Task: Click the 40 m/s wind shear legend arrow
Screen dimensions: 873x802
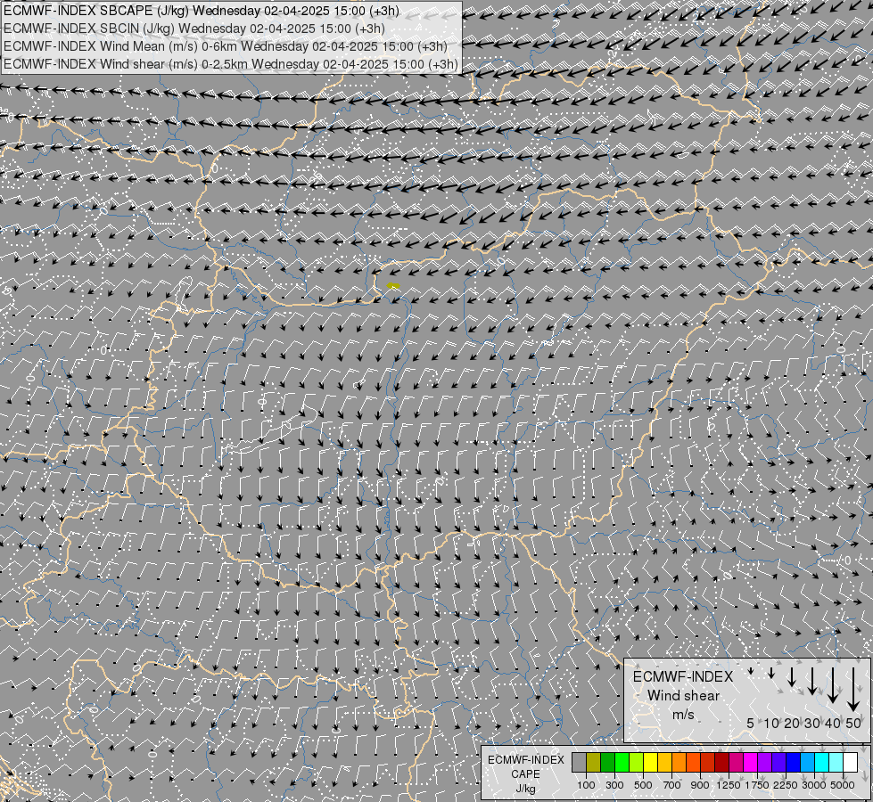Action: [833, 685]
